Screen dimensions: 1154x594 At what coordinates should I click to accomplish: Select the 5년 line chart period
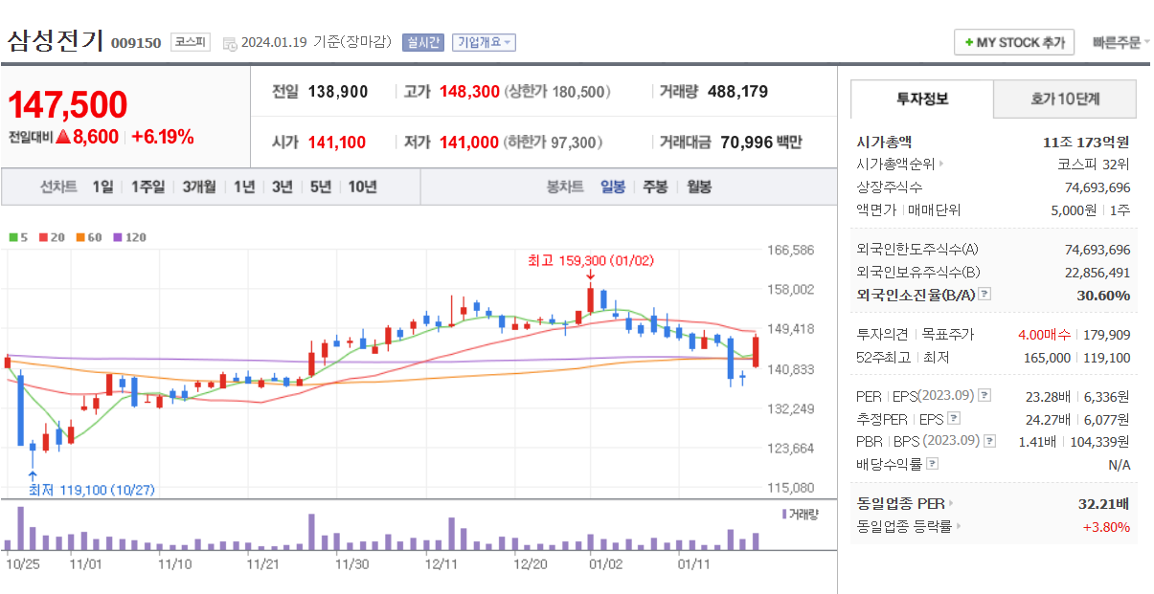[x=320, y=187]
